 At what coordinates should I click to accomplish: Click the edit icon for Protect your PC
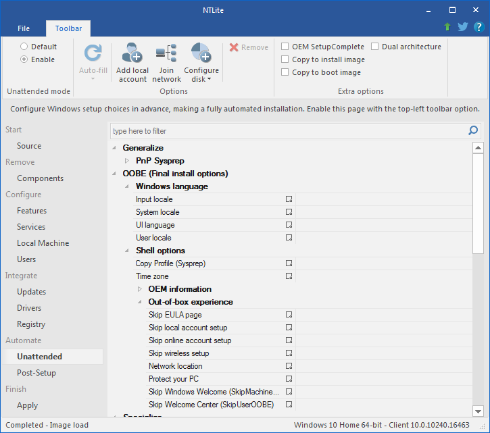click(x=289, y=378)
